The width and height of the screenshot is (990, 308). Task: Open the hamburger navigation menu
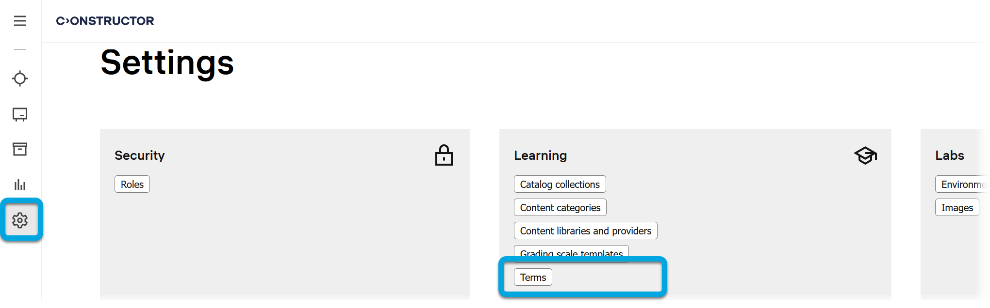(20, 21)
